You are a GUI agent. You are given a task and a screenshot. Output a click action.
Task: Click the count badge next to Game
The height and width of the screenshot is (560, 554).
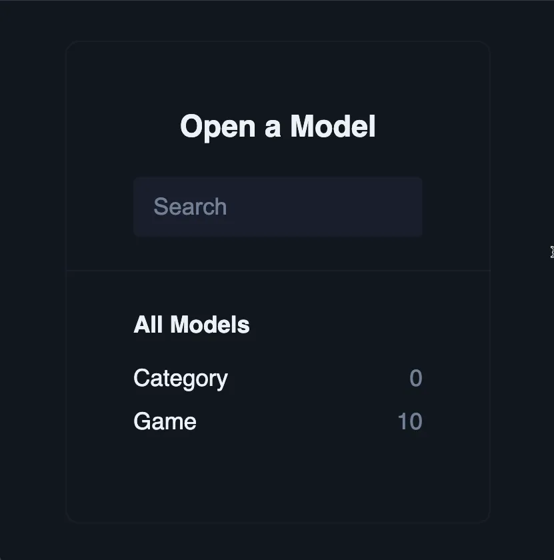point(411,421)
